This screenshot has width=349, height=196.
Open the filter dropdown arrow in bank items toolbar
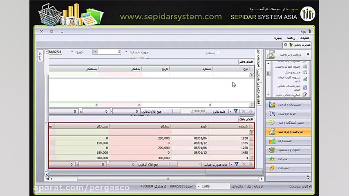[231, 165]
